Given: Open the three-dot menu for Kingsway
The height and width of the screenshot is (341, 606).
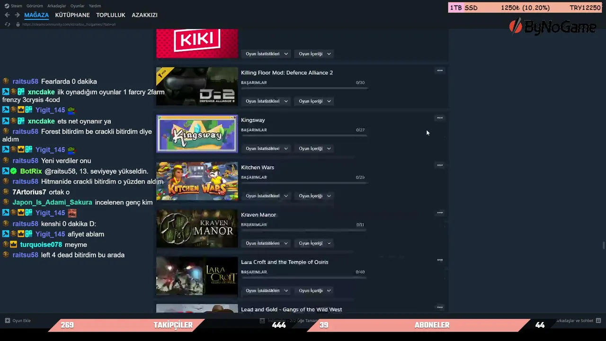Looking at the screenshot, I should click(440, 118).
